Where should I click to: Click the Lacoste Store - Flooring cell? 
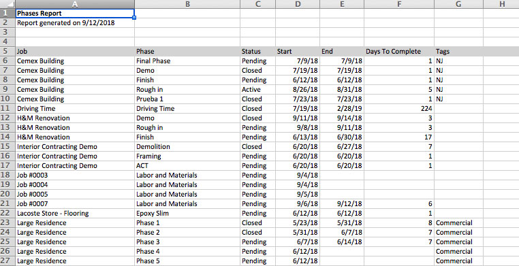pos(75,213)
